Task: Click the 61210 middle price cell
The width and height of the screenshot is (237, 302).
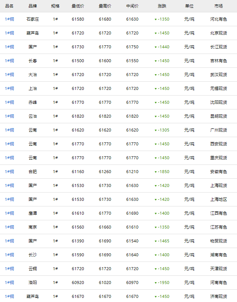Action: (x=132, y=172)
